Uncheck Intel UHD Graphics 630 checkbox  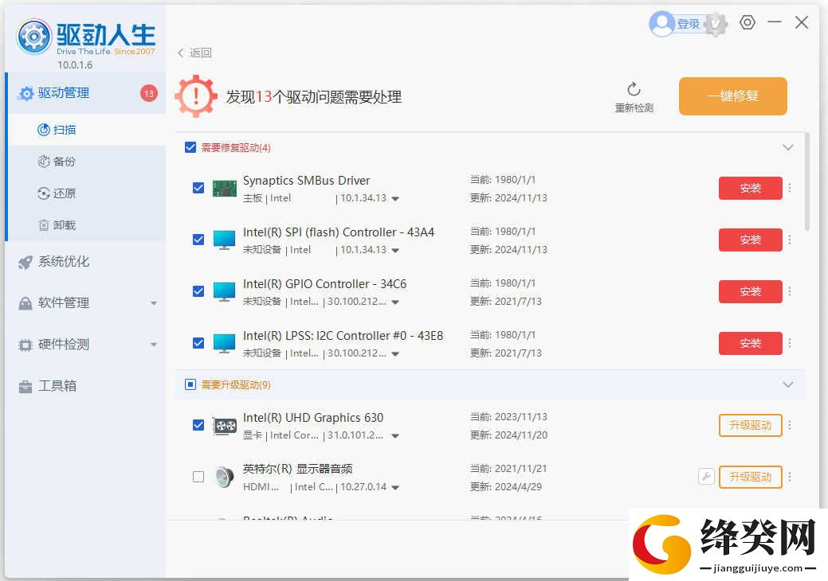pyautogui.click(x=198, y=425)
